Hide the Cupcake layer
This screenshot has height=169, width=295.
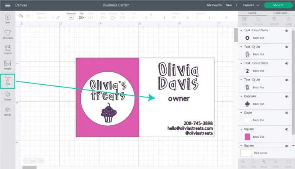[x=287, y=96]
